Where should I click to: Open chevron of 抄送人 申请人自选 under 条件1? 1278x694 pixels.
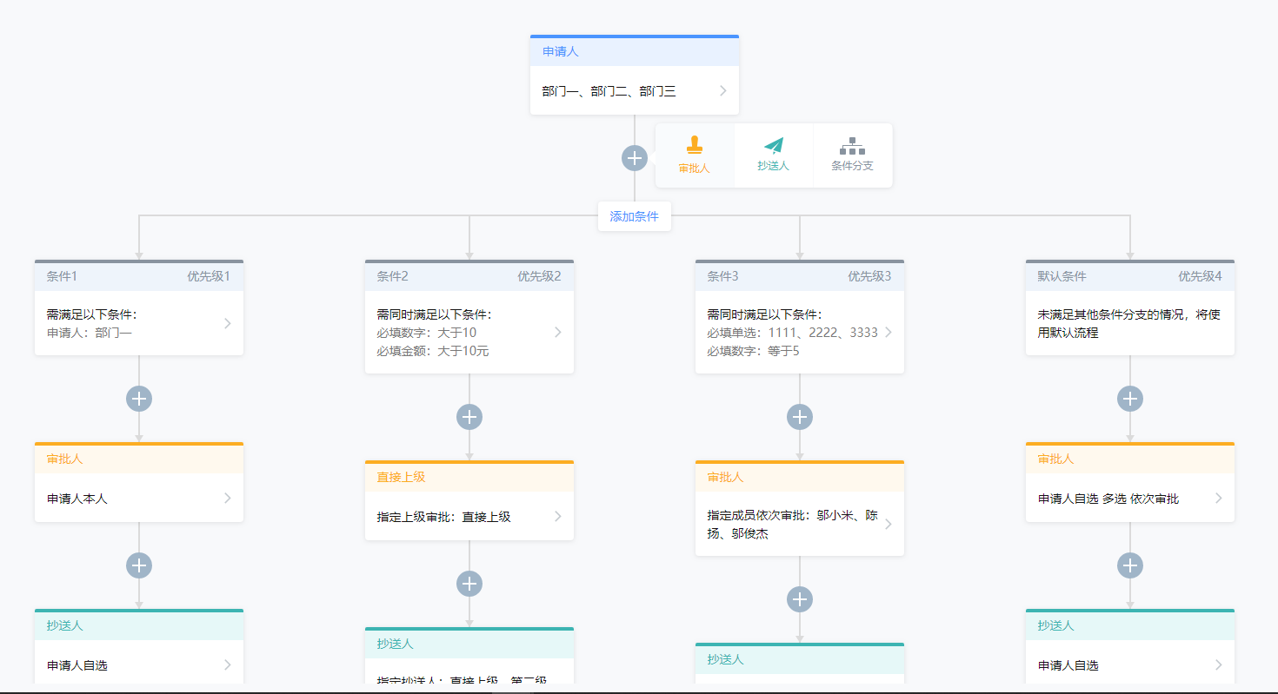click(x=228, y=665)
